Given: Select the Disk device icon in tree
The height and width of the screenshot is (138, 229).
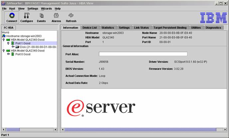Looking at the screenshot, I should 17,47.
